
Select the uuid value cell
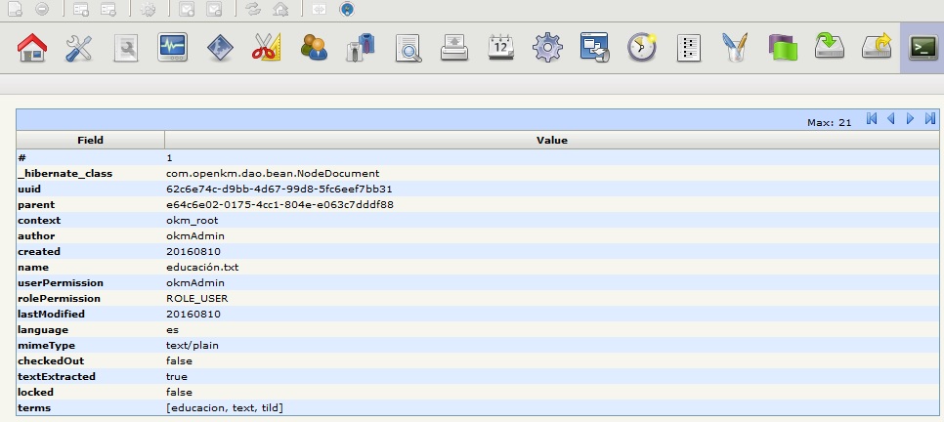coord(279,189)
